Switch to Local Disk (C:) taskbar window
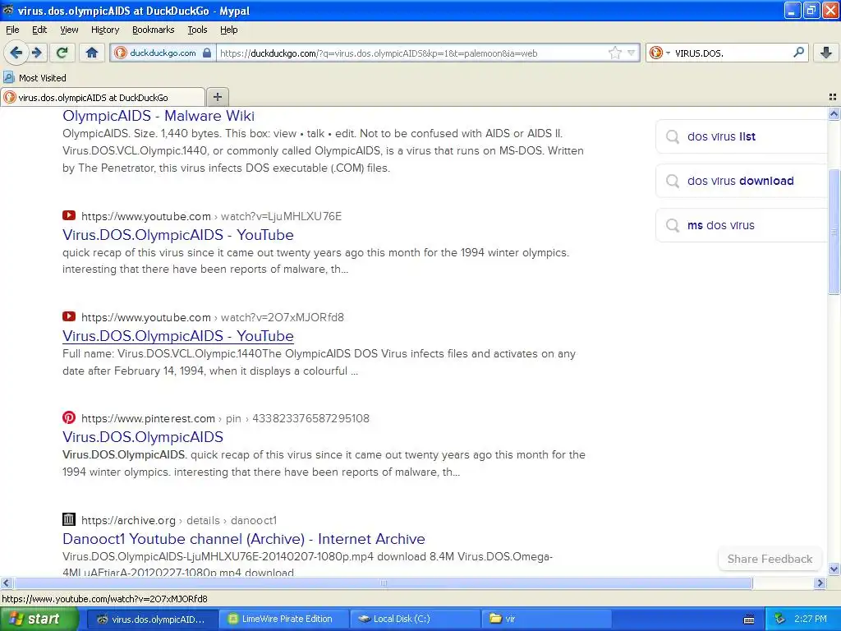Image resolution: width=841 pixels, height=631 pixels. click(x=415, y=619)
